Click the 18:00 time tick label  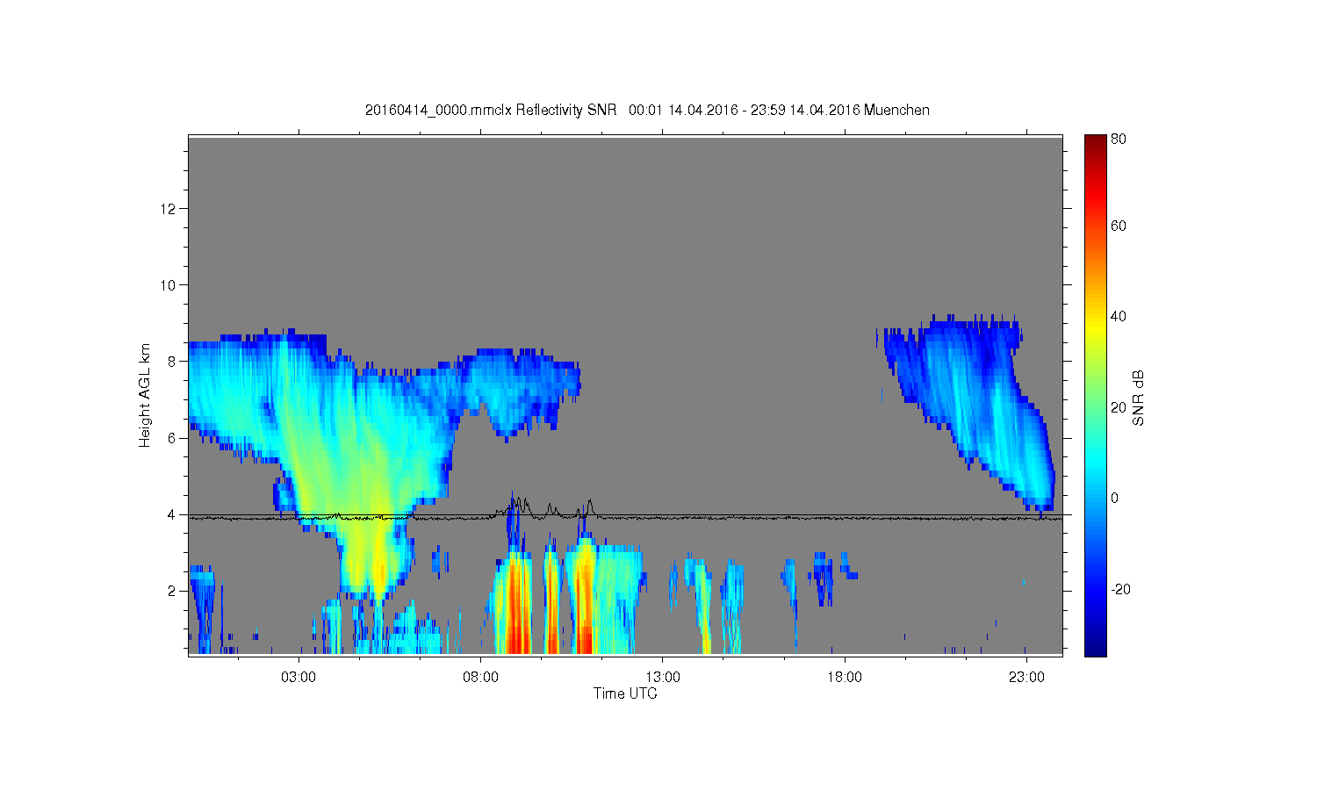tap(845, 677)
